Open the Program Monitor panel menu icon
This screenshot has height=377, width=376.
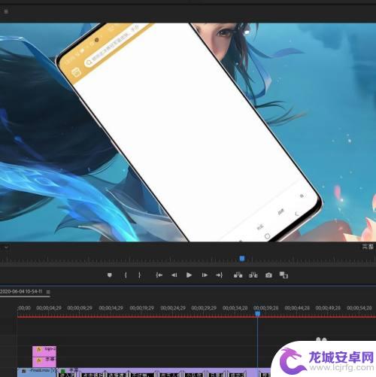(x=6, y=11)
